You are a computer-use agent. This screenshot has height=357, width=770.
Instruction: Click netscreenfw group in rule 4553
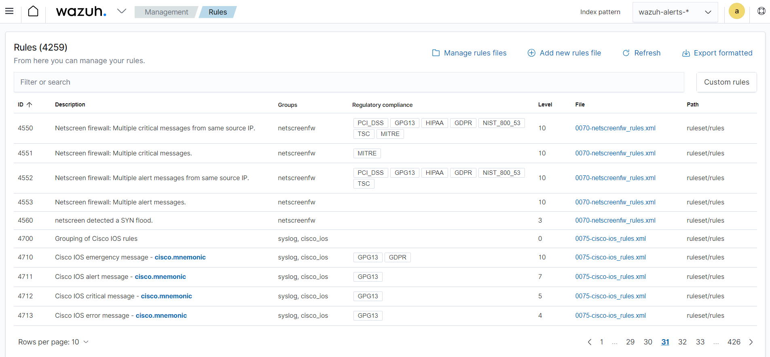click(x=296, y=202)
